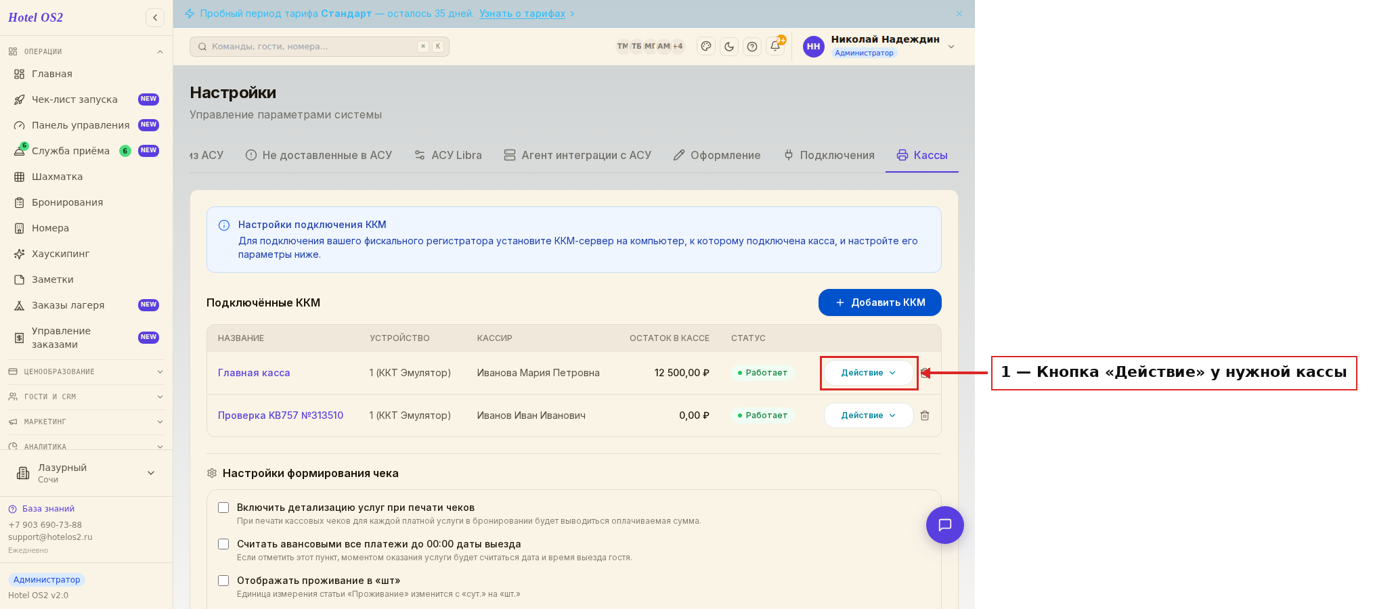Click Работает status of Главная касса
The height and width of the screenshot is (609, 1373).
(x=762, y=373)
